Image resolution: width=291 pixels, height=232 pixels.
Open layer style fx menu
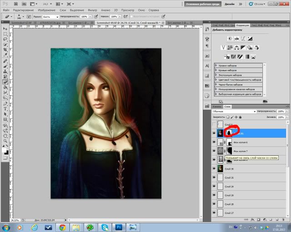point(252,220)
